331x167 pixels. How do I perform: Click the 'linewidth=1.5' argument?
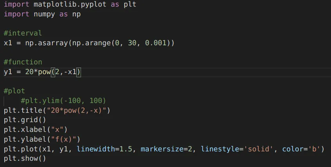tap(104, 149)
